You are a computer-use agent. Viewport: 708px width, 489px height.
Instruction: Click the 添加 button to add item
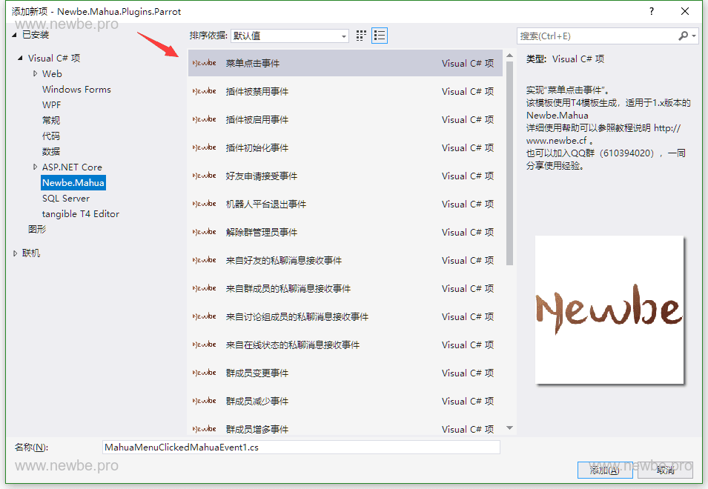click(x=605, y=470)
